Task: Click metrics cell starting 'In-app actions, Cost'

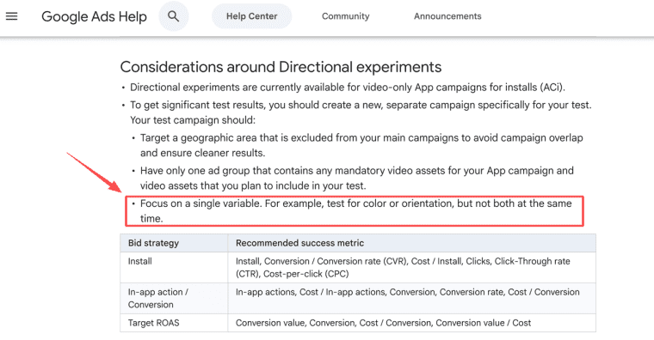Action: tap(411, 299)
